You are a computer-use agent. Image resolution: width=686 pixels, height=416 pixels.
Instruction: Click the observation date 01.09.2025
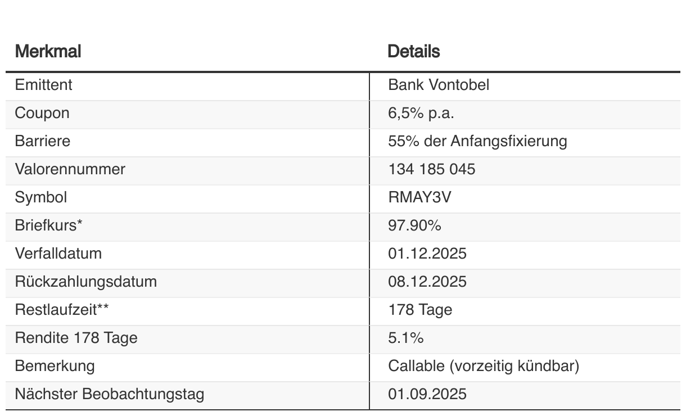click(x=427, y=394)
